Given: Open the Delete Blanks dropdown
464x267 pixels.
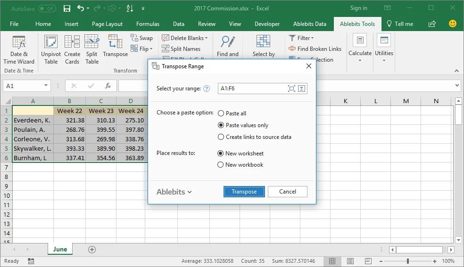Looking at the screenshot, I should (x=185, y=38).
